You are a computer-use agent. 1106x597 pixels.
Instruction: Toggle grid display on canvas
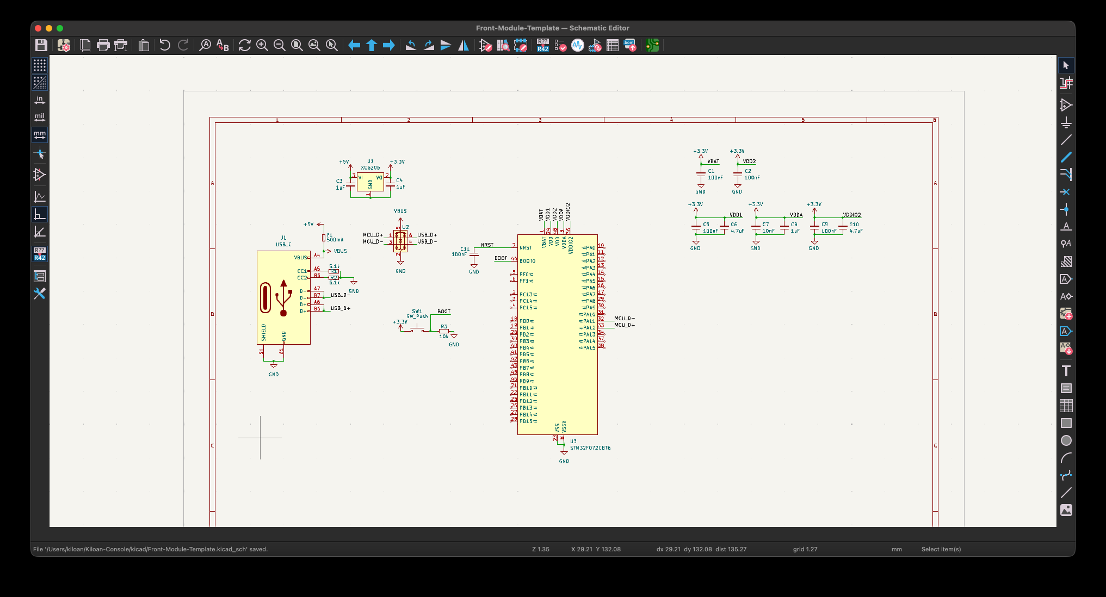pyautogui.click(x=40, y=66)
